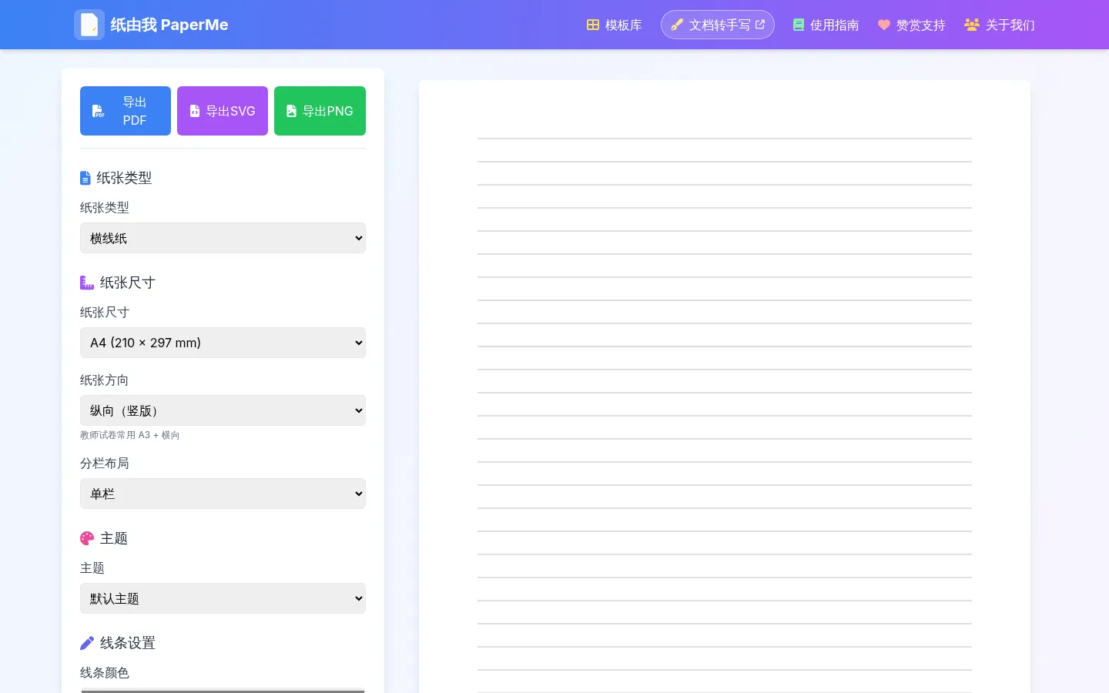Click the PaperMe logo icon
1109x693 pixels.
point(89,25)
